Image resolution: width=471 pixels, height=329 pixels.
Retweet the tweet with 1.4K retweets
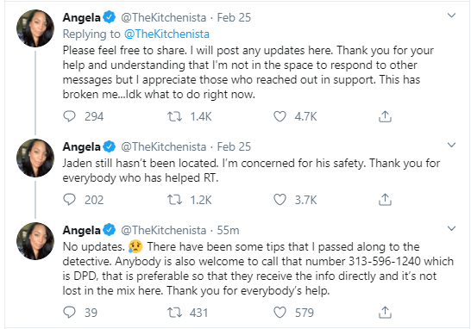click(174, 116)
